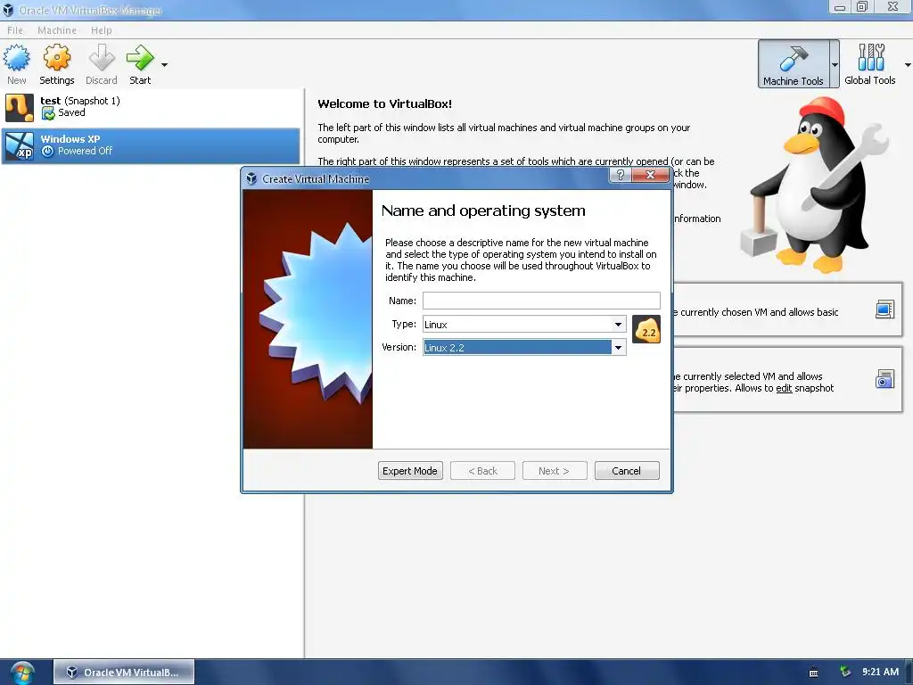This screenshot has height=685, width=913.
Task: Open Global Tools
Action: pyautogui.click(x=870, y=64)
